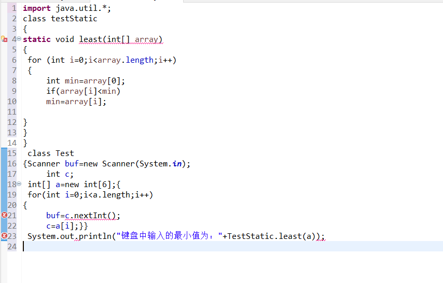Click the error marker icon on line 21
The image size is (443, 283).
[4, 215]
